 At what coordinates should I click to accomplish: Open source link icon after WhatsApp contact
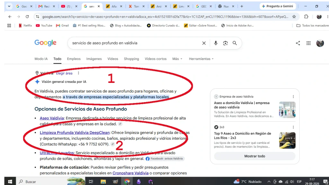[113, 144]
